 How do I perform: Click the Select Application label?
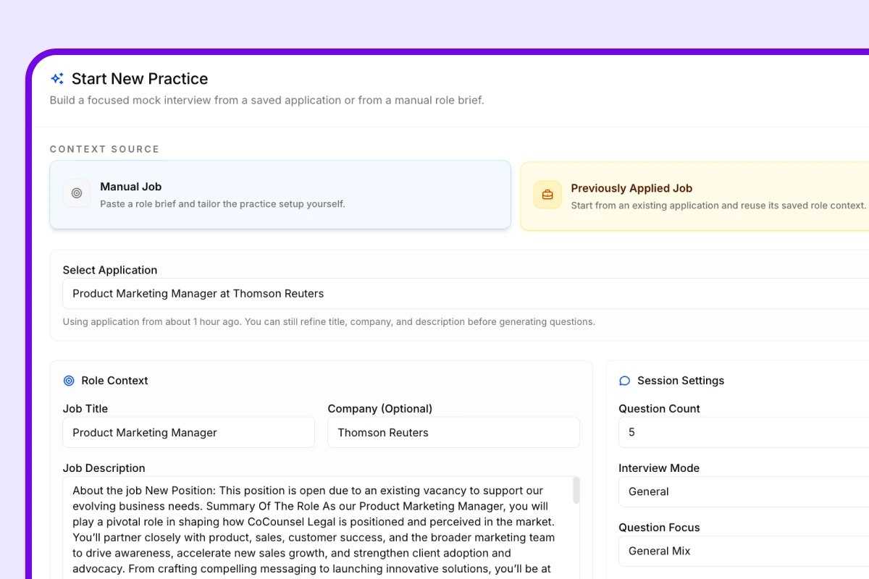pos(109,270)
